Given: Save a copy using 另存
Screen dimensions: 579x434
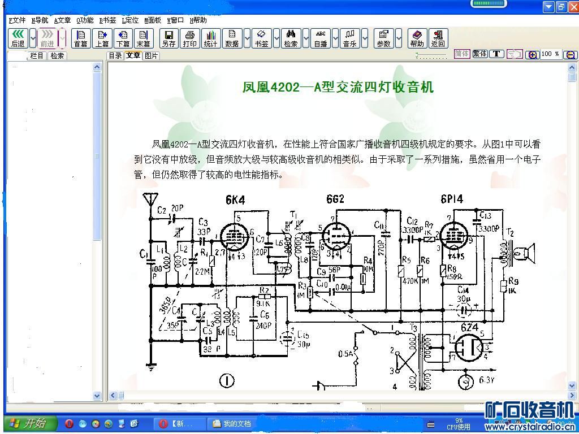Looking at the screenshot, I should click(x=168, y=38).
